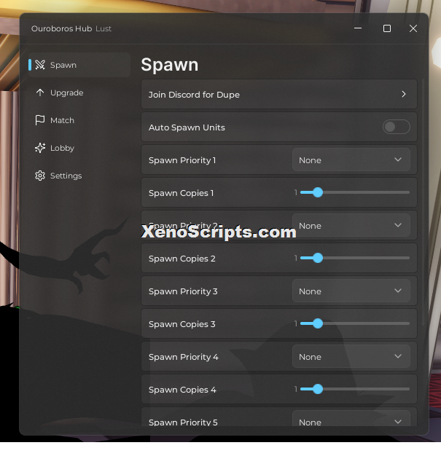Click the Spawn Copies 4 slider handle
Image resolution: width=441 pixels, height=464 pixels.
(x=318, y=389)
